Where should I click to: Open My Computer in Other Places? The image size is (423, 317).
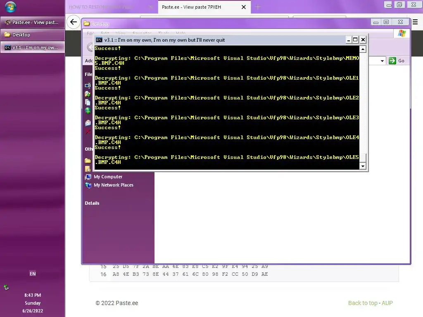108,177
